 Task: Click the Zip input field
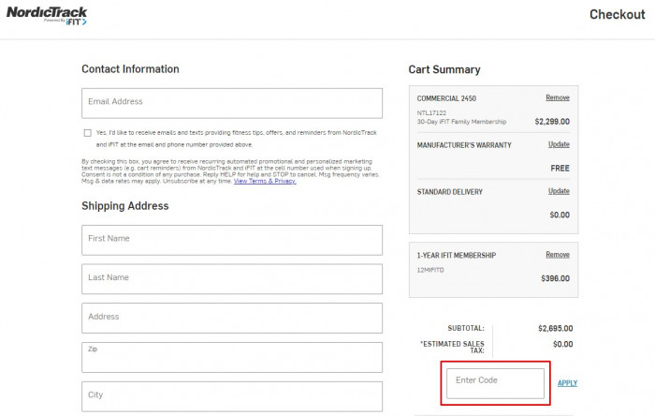pos(232,358)
